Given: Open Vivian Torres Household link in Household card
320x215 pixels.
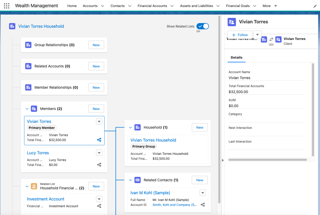Looking at the screenshot, I should click(x=153, y=140).
